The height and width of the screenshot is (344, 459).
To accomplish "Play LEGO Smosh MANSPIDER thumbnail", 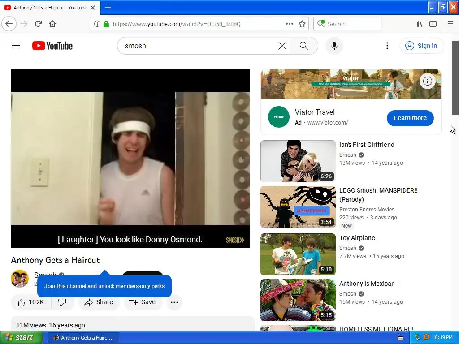I will [298, 207].
